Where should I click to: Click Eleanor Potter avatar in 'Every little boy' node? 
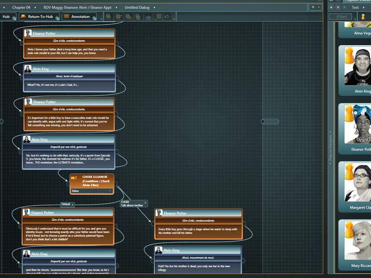pos(159,213)
